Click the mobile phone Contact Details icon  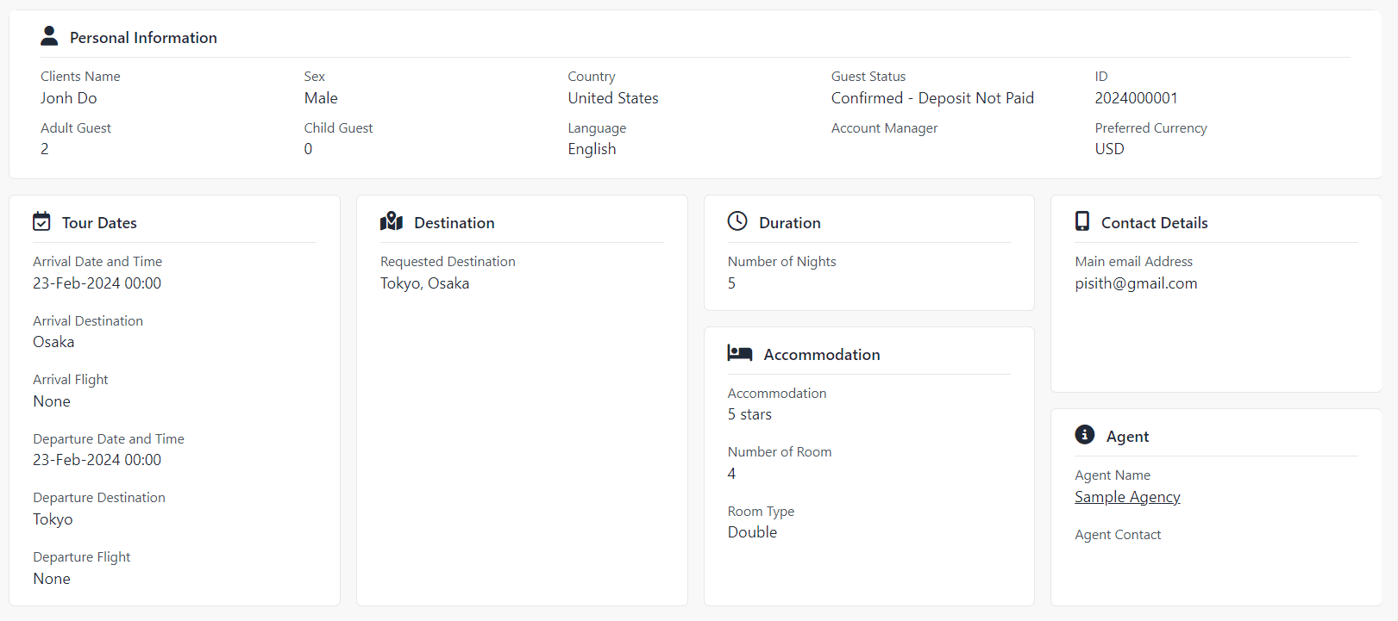click(1082, 222)
